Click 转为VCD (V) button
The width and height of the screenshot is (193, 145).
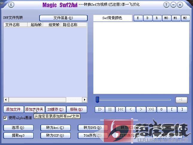130,128
